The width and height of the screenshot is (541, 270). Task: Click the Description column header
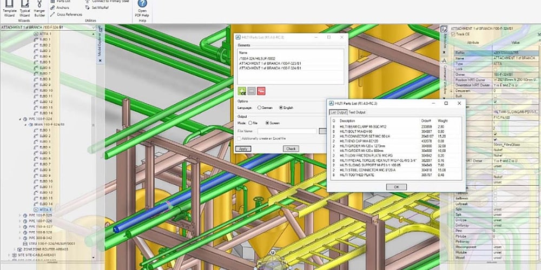pos(347,121)
